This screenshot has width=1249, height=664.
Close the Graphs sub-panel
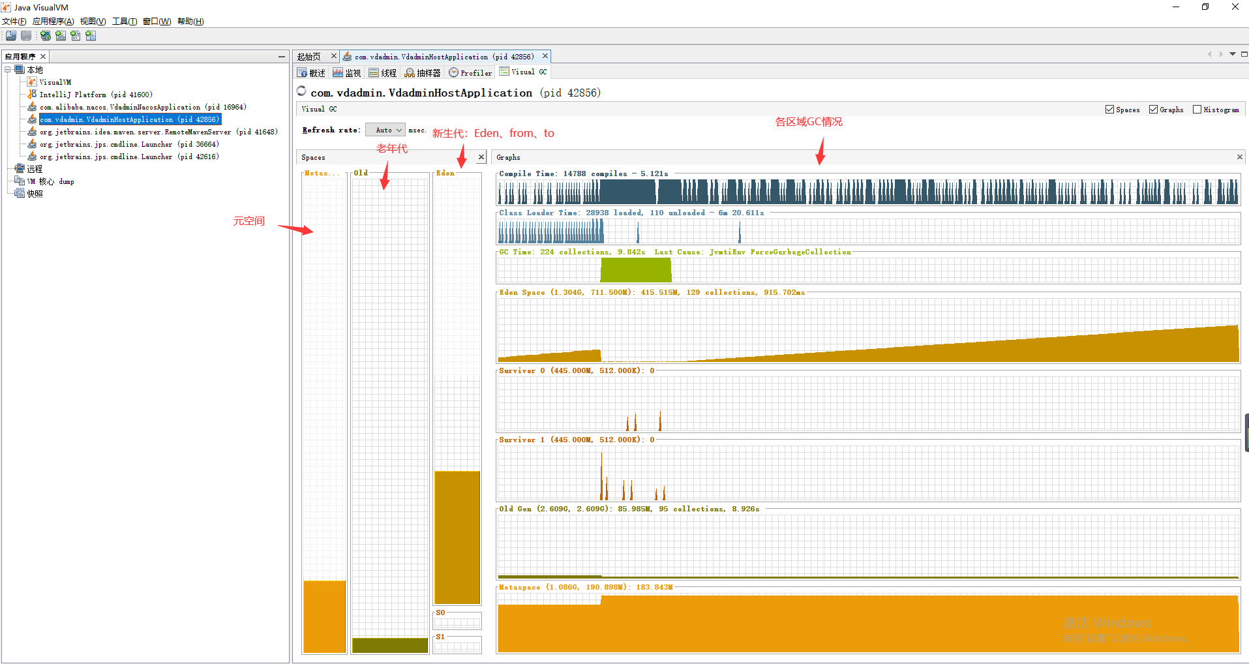1240,157
